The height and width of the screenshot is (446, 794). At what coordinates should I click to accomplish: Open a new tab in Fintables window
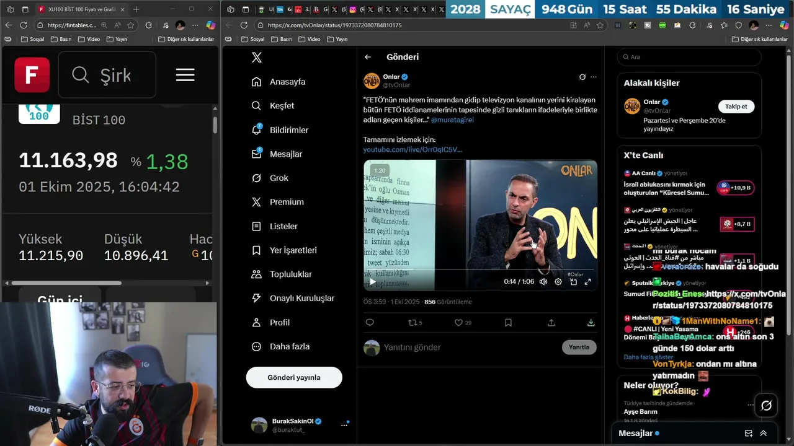[x=136, y=9]
